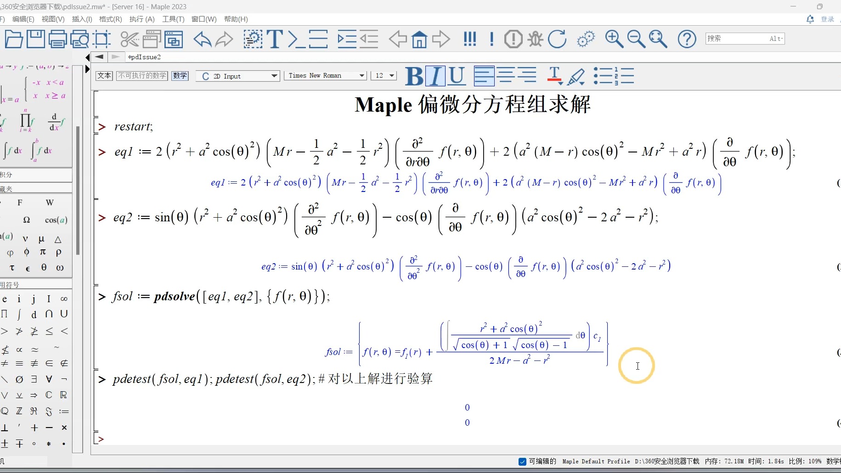Viewport: 841px width, 473px height.
Task: Insert the ∞ symbol from palette
Action: coord(64,299)
